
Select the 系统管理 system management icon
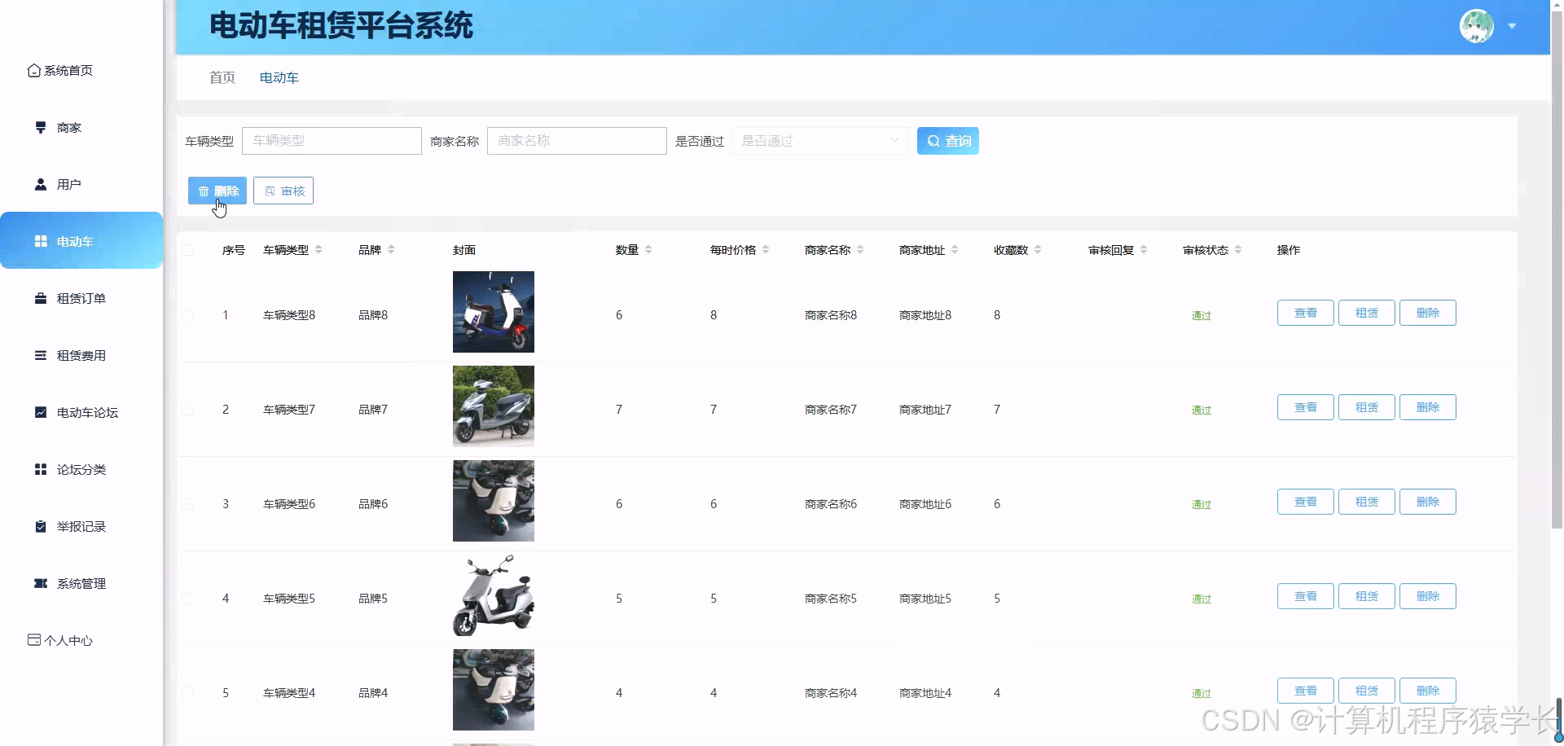point(40,583)
